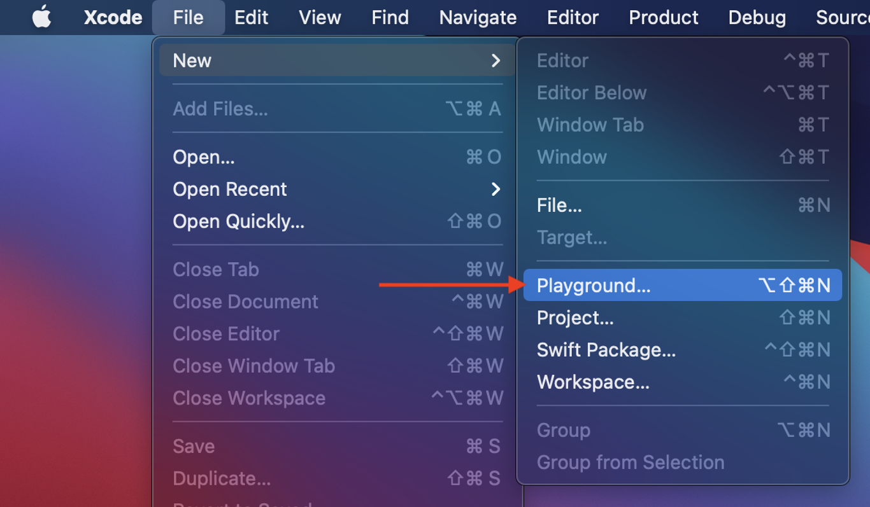
Task: Select Close Window Tab menu item
Action: (x=337, y=366)
